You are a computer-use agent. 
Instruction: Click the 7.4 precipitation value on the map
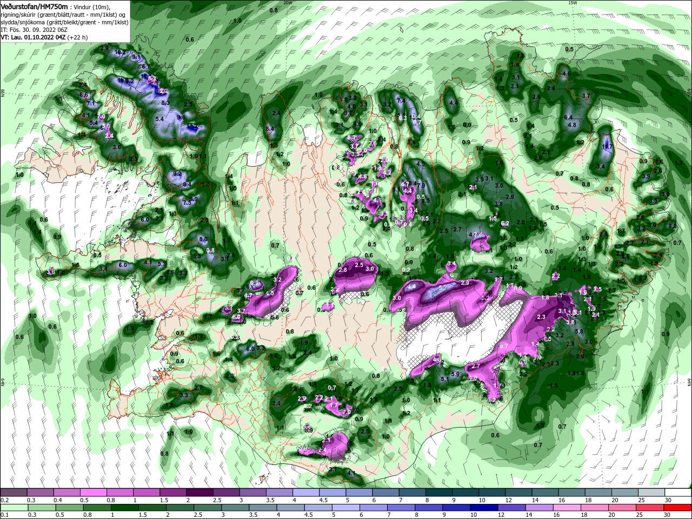[401, 101]
